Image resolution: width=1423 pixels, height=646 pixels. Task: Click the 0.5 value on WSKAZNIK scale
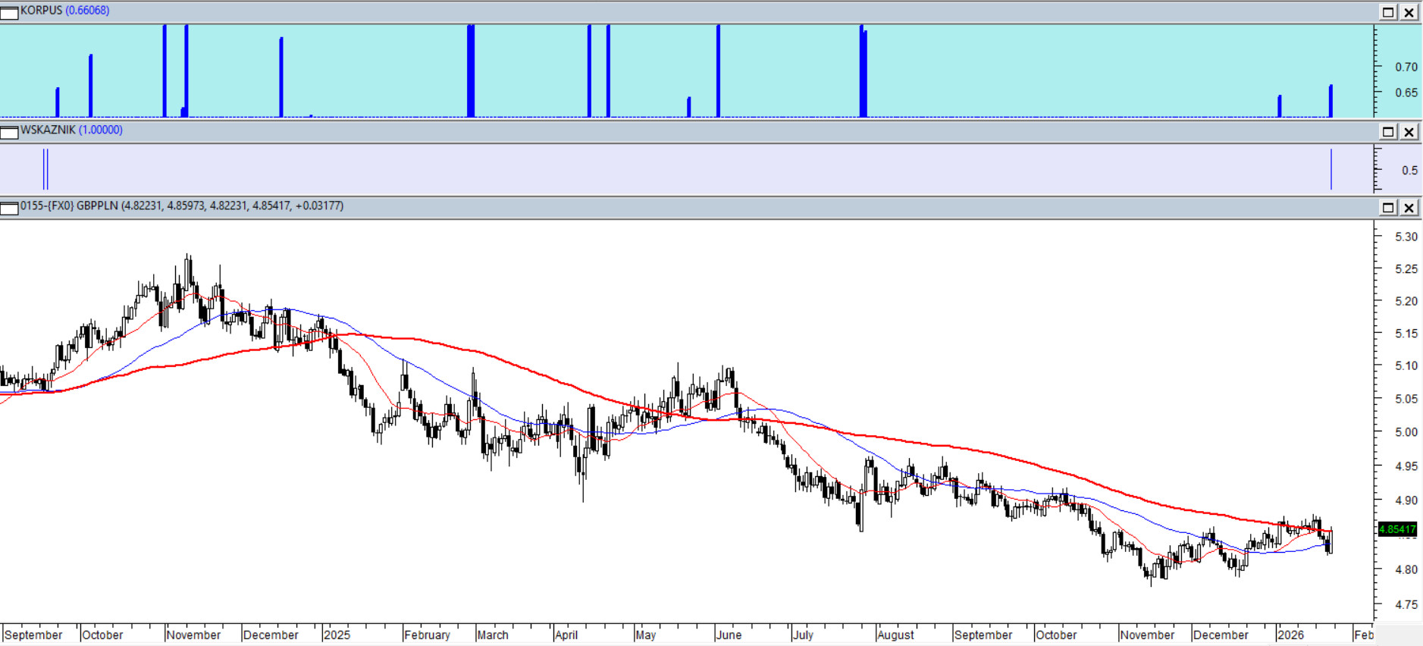click(x=1409, y=171)
